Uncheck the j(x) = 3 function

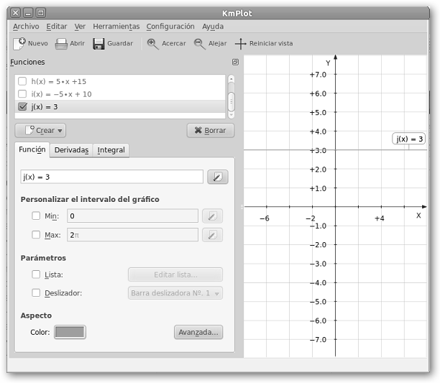pyautogui.click(x=22, y=107)
